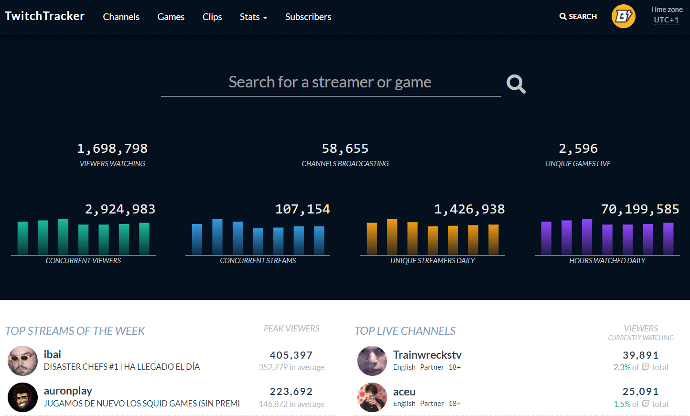Open the auronplay channel link

tap(68, 391)
